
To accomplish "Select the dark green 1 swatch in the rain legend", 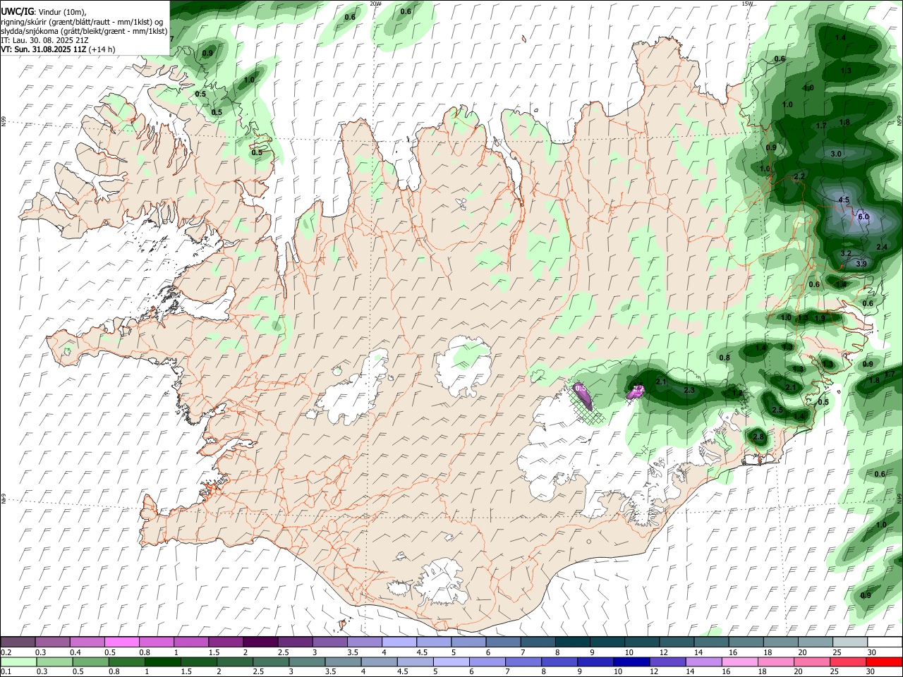I will (x=163, y=661).
